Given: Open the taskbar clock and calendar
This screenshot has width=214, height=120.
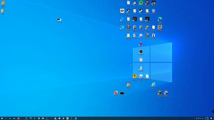Looking at the screenshot, I should 207,118.
